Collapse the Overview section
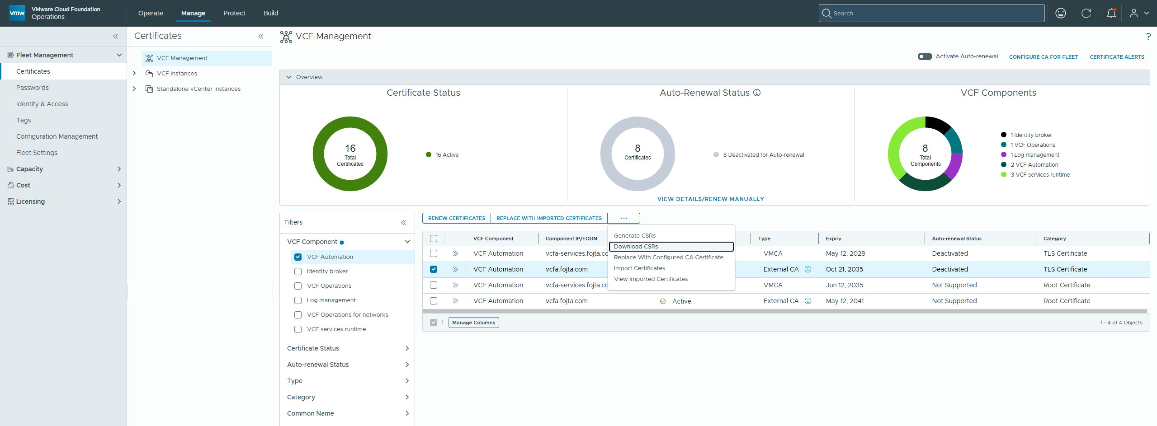The image size is (1157, 426). coord(289,77)
